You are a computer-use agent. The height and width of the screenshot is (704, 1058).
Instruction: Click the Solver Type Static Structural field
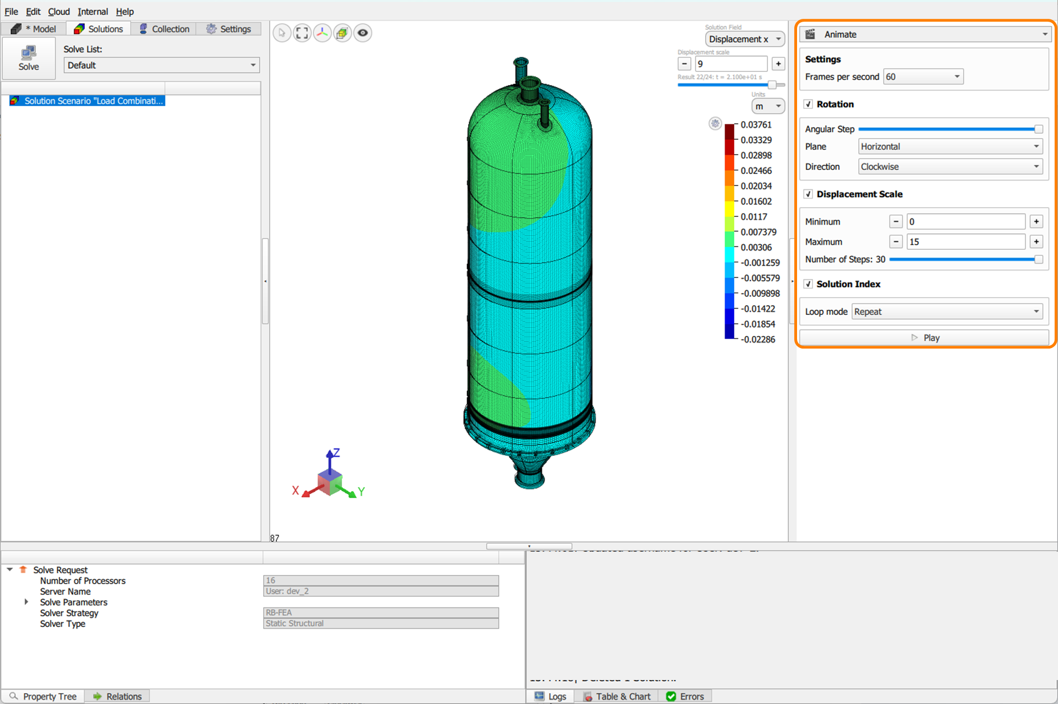tap(381, 623)
